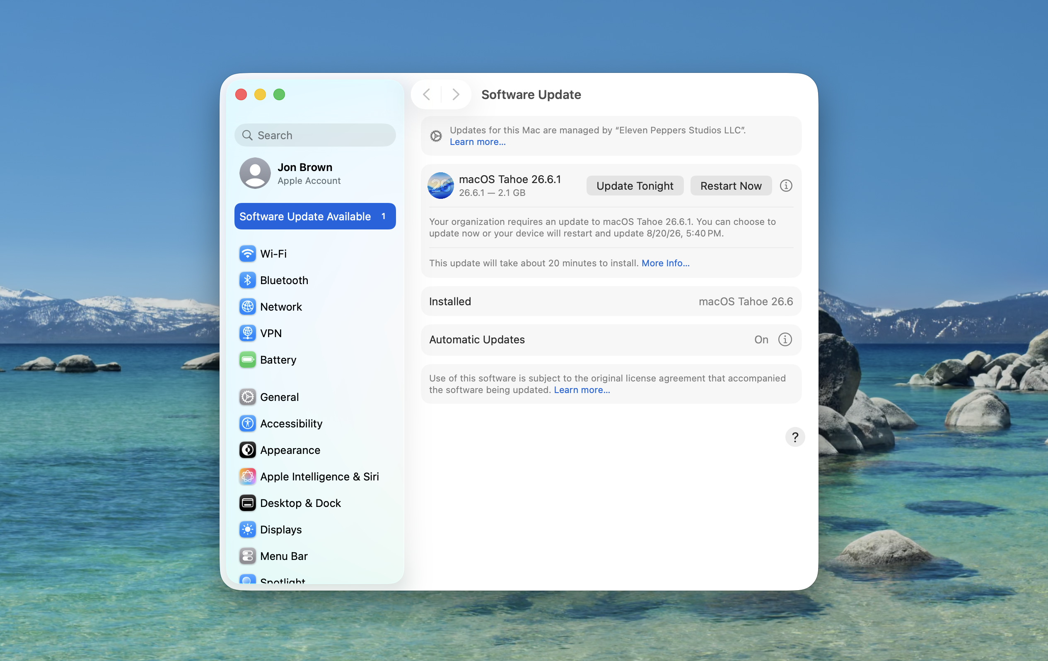The width and height of the screenshot is (1048, 661).
Task: Open Jon Brown Apple Account name
Action: click(304, 168)
